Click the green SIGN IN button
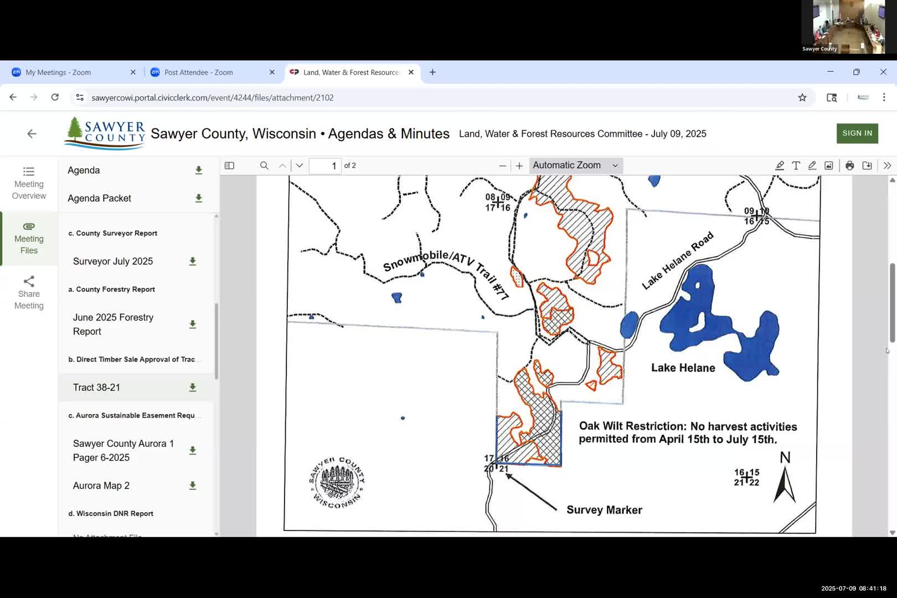Screen dimensions: 897x598 point(857,133)
